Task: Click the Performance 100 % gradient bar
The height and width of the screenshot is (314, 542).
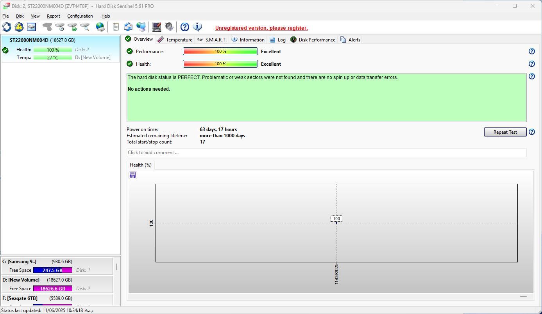Action: pyautogui.click(x=220, y=51)
